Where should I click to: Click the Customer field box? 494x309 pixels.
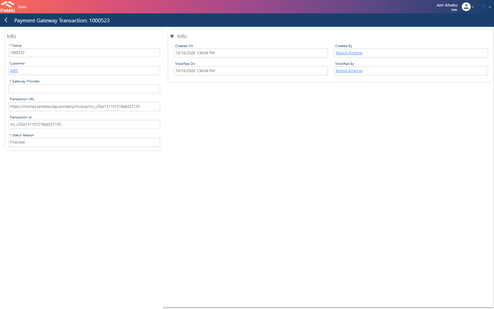coord(84,71)
